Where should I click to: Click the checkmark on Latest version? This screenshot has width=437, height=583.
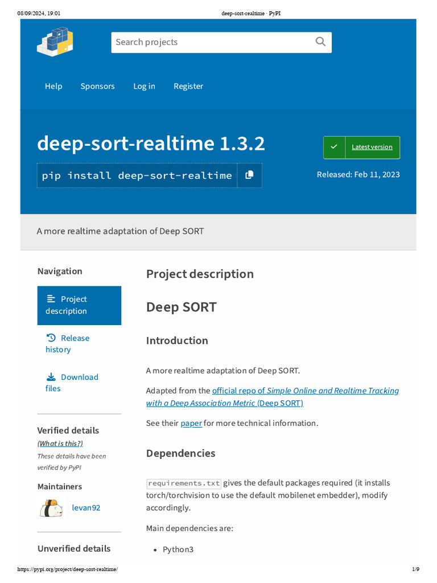coord(334,147)
